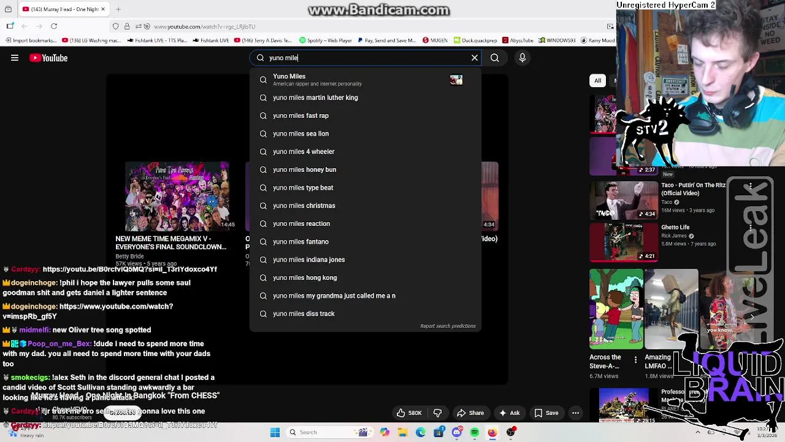
Task: Open the YouTube hamburger guide menu
Action: (x=15, y=58)
